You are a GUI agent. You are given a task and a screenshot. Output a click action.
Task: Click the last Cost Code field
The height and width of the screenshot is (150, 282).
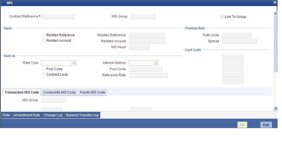pos(233,81)
